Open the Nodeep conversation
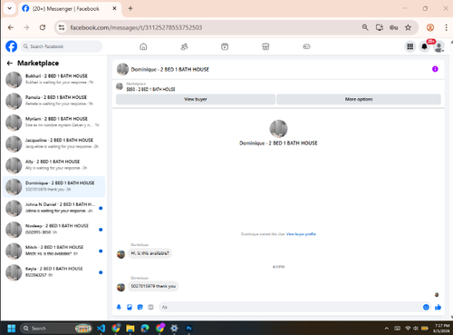 (x=53, y=230)
